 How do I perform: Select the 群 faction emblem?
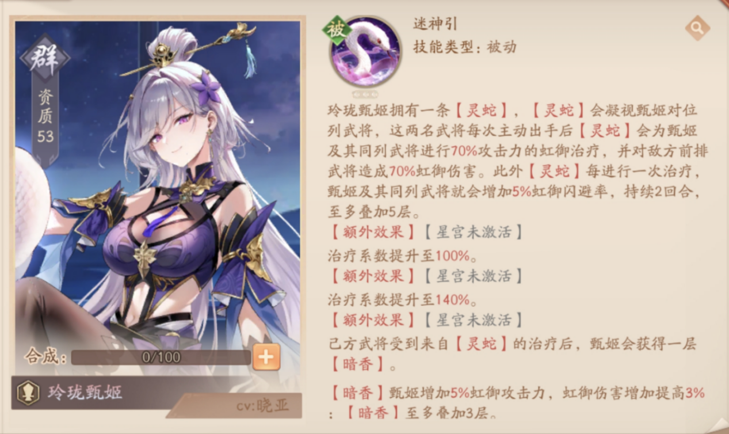pyautogui.click(x=45, y=58)
